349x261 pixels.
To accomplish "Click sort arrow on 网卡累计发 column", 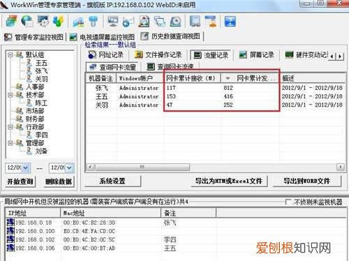I will 228,79.
